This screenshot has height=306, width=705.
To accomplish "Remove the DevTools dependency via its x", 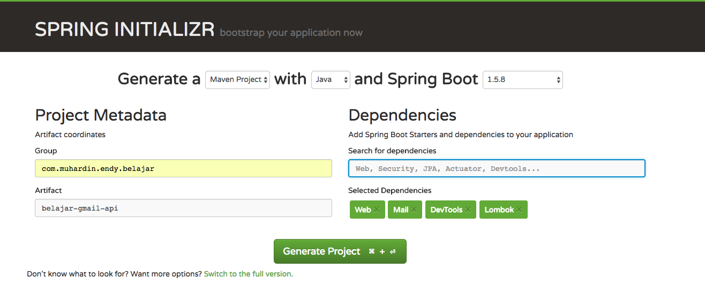I will 468,210.
